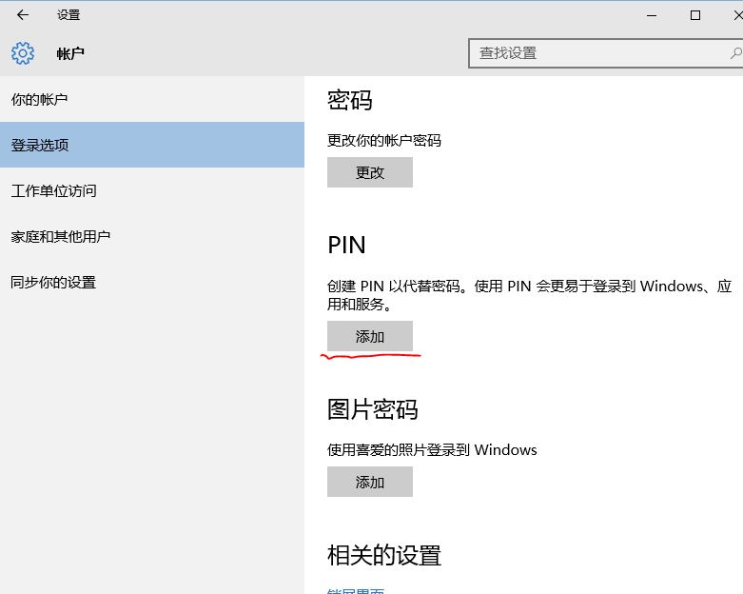
Task: Click 添加 button under 图片密码
Action: tap(369, 483)
